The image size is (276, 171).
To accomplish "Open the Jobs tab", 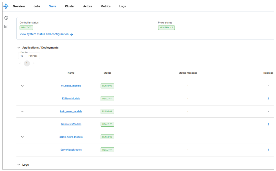I will tap(37, 6).
